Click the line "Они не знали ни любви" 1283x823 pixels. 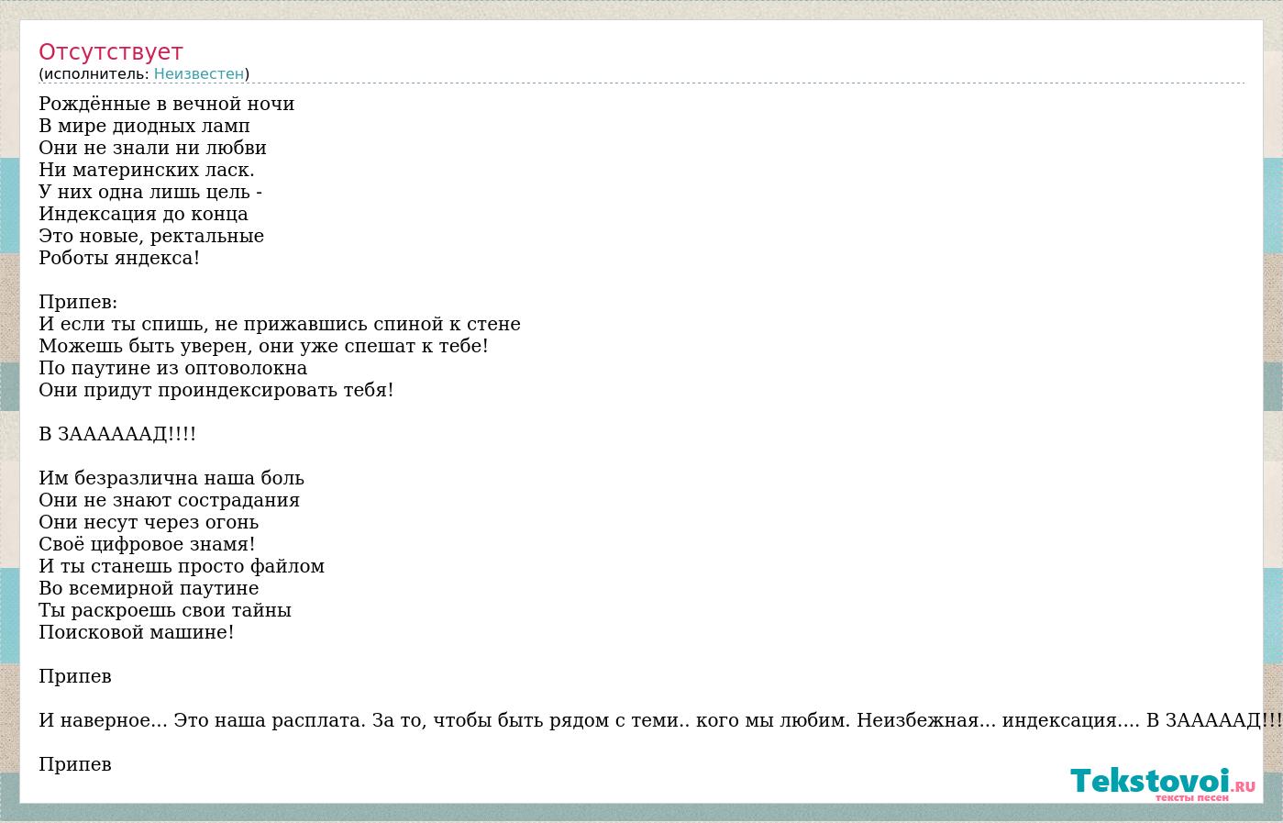click(x=152, y=148)
